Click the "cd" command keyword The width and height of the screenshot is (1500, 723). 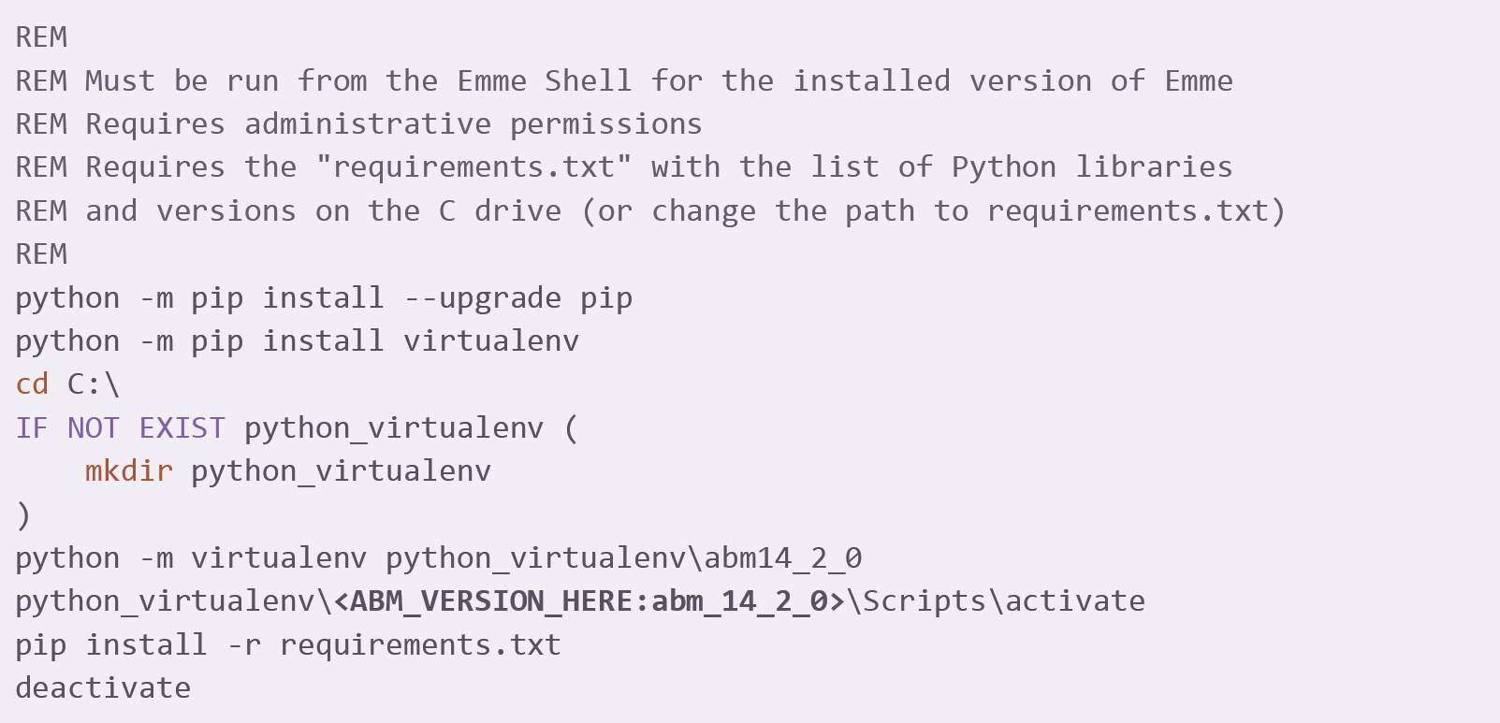pyautogui.click(x=32, y=384)
